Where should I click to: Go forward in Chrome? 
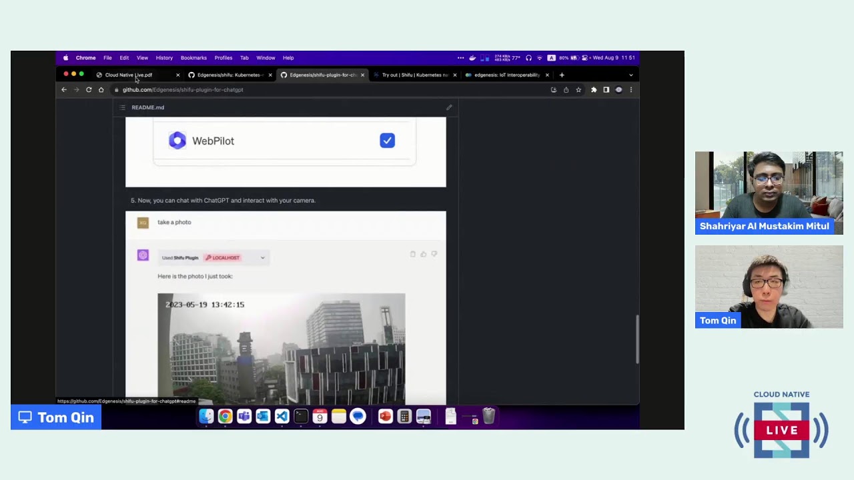pos(76,89)
